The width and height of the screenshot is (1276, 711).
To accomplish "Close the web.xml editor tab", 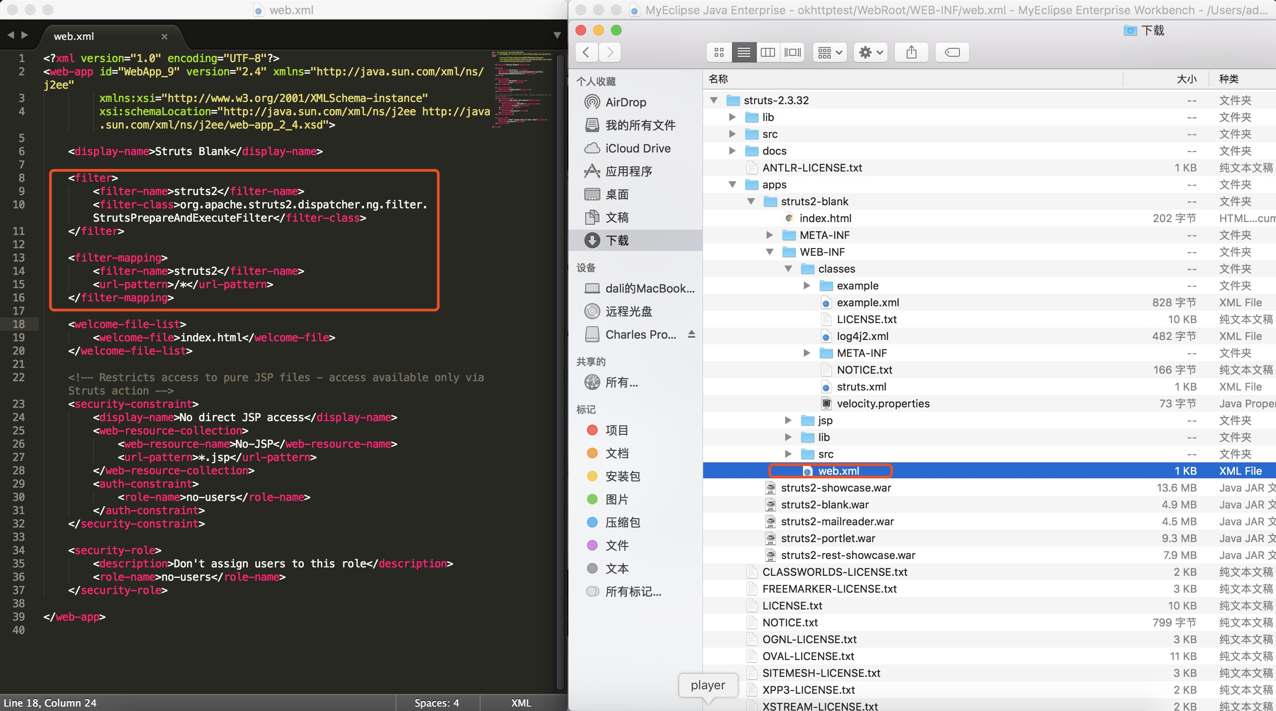I will (x=164, y=37).
